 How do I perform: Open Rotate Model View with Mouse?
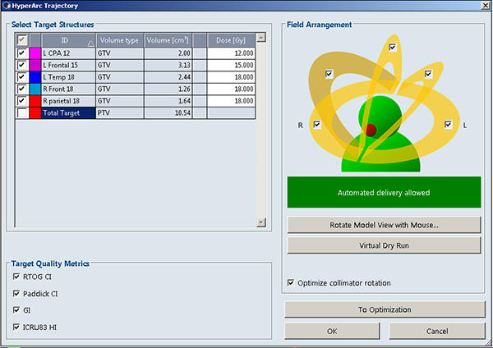[x=384, y=225]
